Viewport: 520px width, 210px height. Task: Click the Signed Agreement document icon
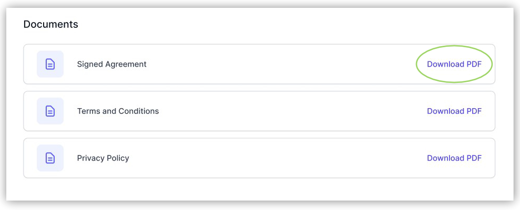coord(50,64)
